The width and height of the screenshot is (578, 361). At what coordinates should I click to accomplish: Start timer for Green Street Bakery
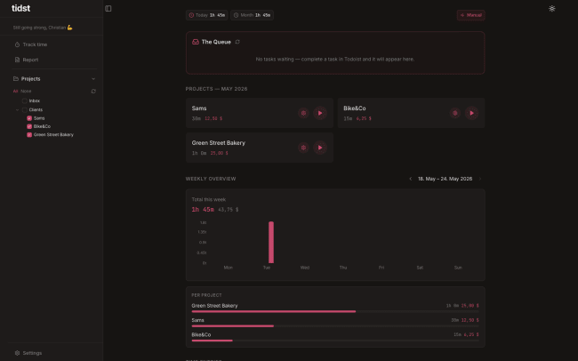point(320,148)
